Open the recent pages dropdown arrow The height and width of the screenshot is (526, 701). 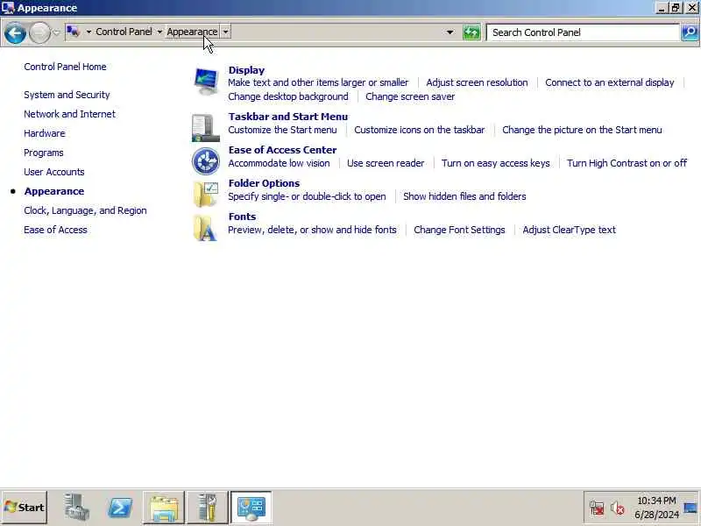coord(56,32)
